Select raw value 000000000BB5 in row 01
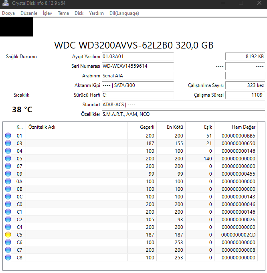Image resolution: width=267 pixels, height=273 pixels. coord(238,135)
